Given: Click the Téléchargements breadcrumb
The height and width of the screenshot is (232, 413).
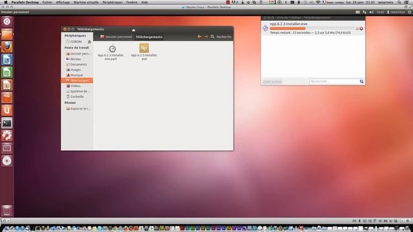Looking at the screenshot, I should [149, 37].
